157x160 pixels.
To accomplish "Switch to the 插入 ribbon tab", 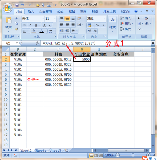I will pos(31,11).
